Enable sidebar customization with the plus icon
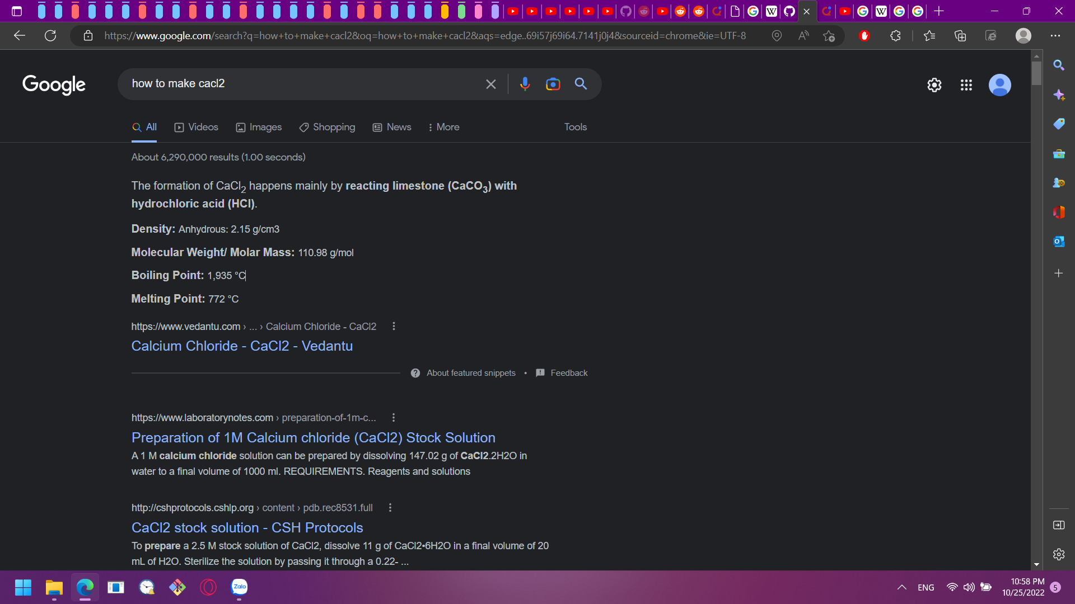The width and height of the screenshot is (1075, 604). [1059, 273]
